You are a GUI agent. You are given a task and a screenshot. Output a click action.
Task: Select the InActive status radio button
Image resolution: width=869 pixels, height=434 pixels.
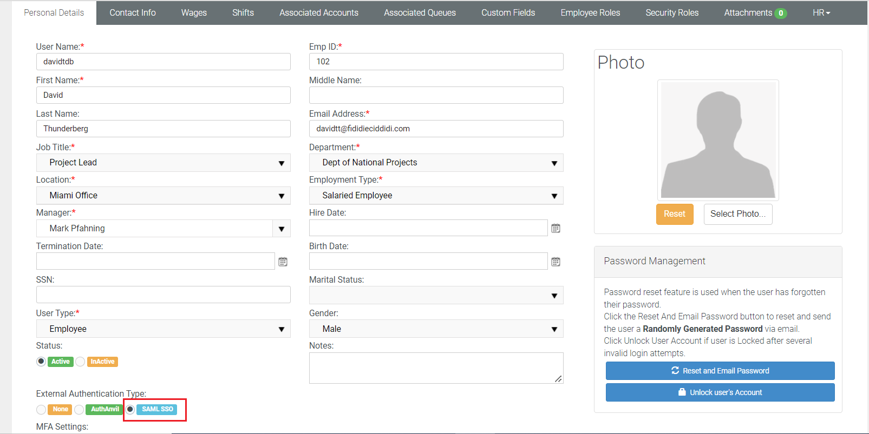(x=80, y=362)
